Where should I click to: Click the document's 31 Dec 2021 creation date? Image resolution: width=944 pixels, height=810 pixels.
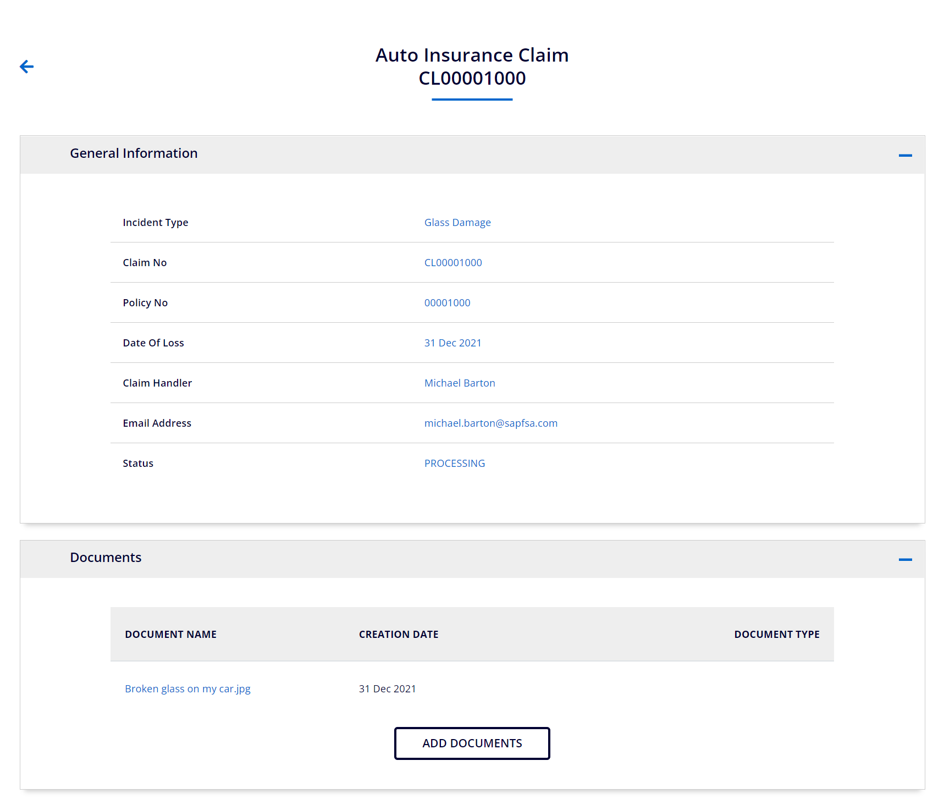(x=387, y=689)
